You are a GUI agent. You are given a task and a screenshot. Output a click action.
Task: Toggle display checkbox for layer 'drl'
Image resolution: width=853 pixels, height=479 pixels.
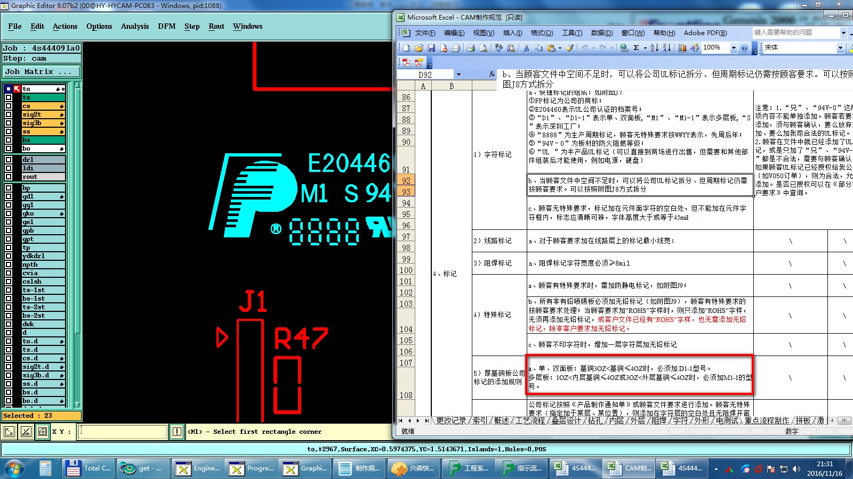pyautogui.click(x=9, y=160)
